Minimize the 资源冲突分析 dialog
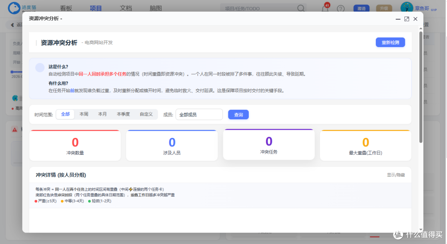The width and height of the screenshot is (447, 244). pos(398,19)
